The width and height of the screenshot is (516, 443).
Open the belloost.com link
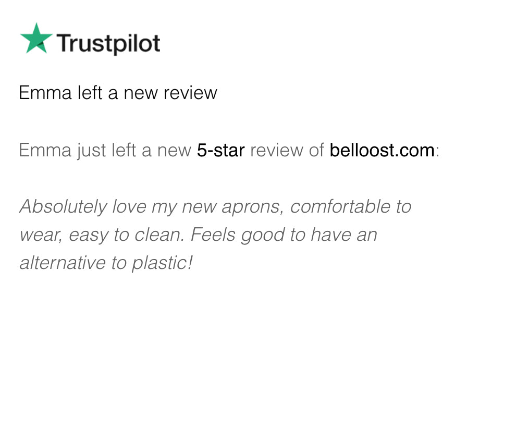[x=382, y=150]
